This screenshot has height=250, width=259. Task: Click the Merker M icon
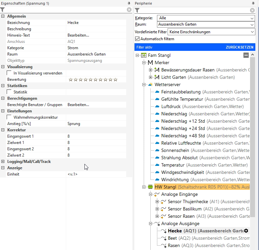point(150,62)
